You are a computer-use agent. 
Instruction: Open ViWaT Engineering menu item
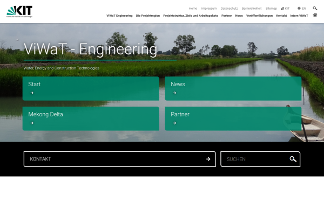tap(119, 16)
